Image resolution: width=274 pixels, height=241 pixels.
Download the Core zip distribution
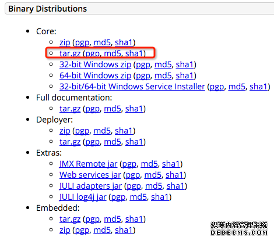(65, 42)
